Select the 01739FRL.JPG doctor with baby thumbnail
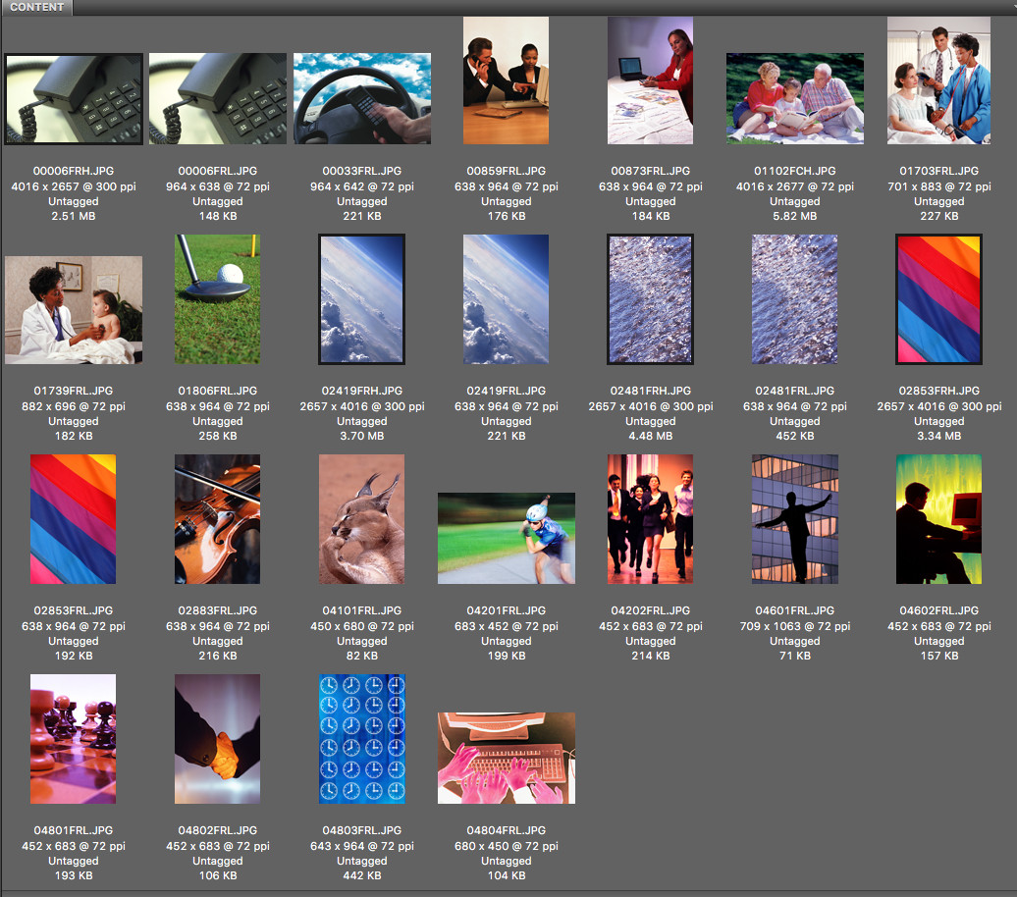Screen dimensions: 1017x897 pyautogui.click(x=74, y=310)
